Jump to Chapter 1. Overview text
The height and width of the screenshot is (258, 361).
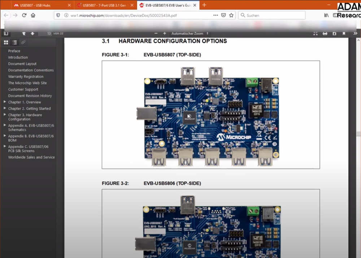tap(25, 102)
